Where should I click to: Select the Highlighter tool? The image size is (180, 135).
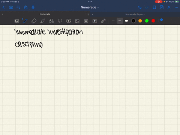click(x=43, y=21)
